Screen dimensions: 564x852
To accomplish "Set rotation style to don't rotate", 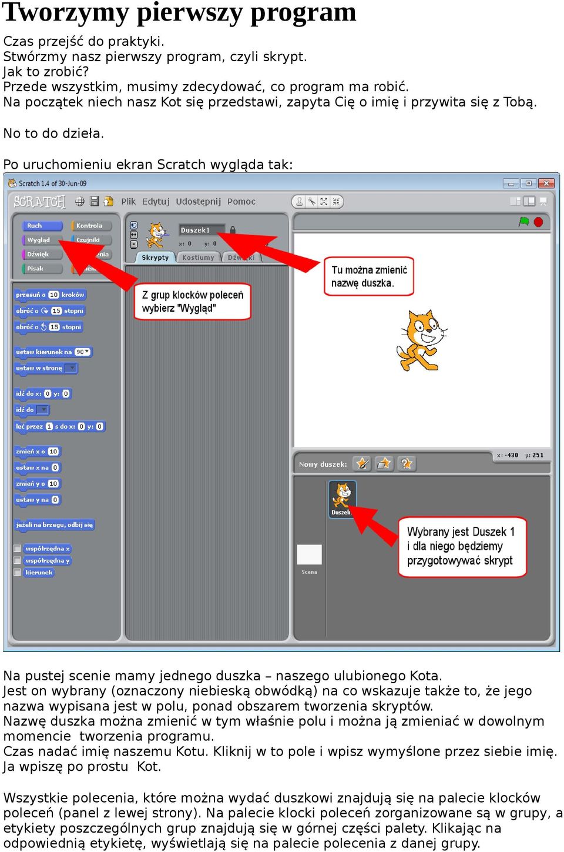I will (133, 244).
